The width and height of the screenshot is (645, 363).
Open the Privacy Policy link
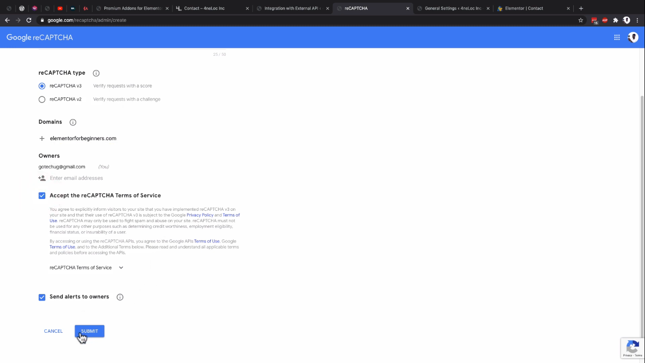[x=200, y=215]
